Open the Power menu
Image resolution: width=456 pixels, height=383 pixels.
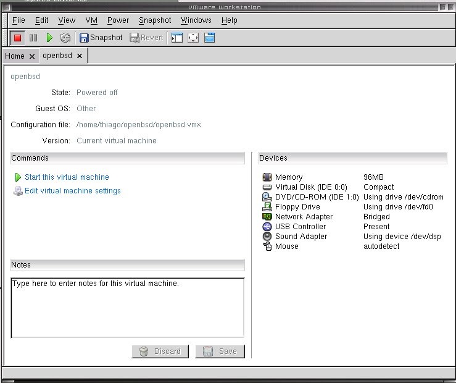pos(118,20)
